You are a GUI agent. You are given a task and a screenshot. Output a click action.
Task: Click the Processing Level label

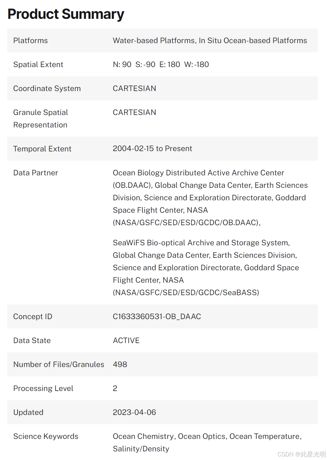click(43, 388)
